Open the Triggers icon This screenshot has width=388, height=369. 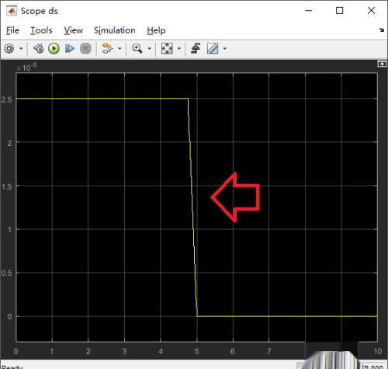(x=196, y=48)
